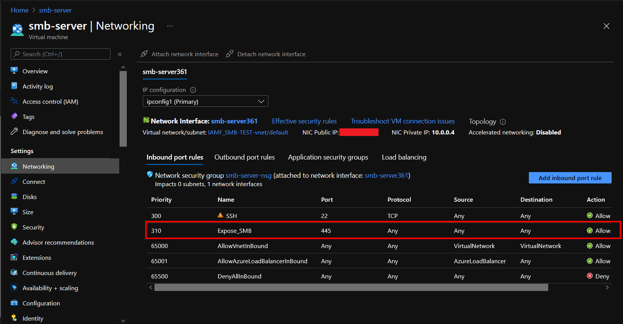
Task: Click the Attach network interface label
Action: (x=185, y=54)
